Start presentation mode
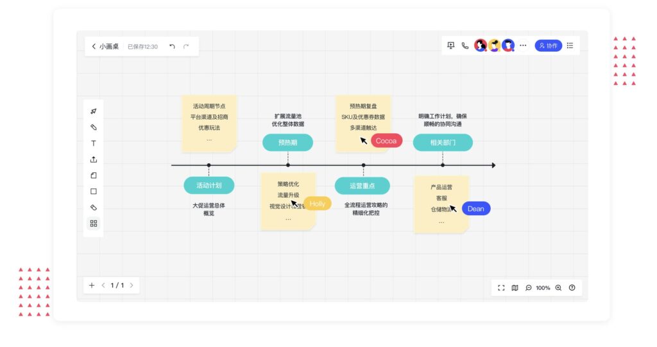657x347 pixels. (450, 45)
